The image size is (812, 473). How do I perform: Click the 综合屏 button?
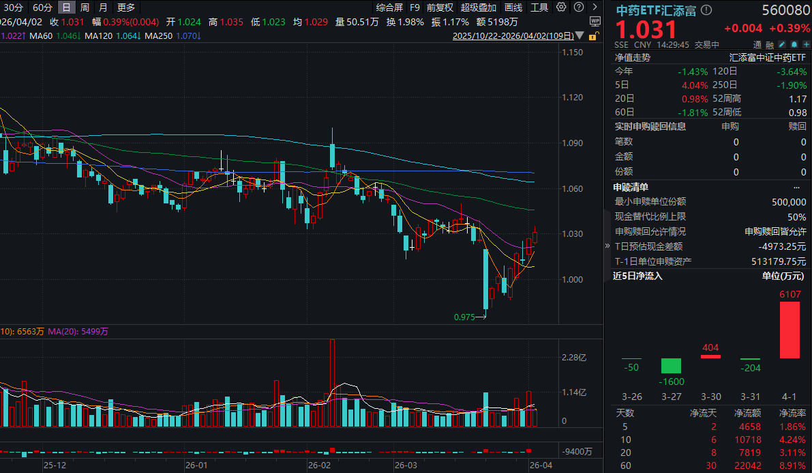point(389,7)
